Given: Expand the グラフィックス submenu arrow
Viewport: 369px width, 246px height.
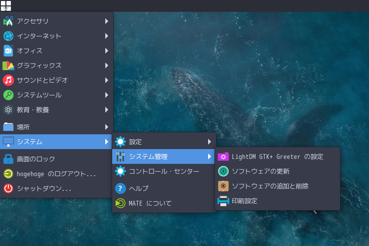Looking at the screenshot, I should 107,65.
